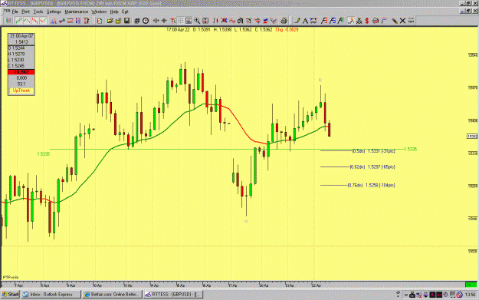Viewport: 479px width, 300px height.
Task: Select the red-green line chart style icon
Action: [27, 21]
